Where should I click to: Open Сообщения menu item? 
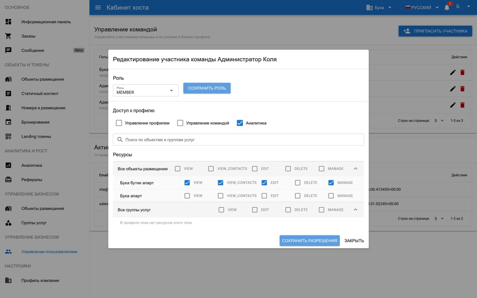[45, 50]
